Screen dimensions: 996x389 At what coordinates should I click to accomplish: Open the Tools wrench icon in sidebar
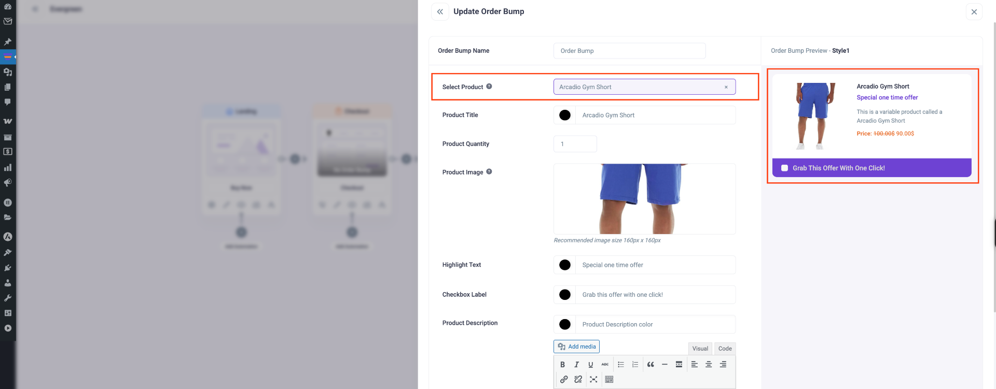click(x=8, y=298)
